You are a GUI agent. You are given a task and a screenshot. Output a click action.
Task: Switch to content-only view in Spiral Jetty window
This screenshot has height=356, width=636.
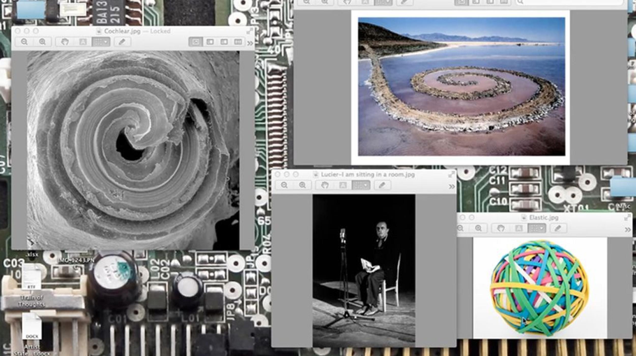coord(461,2)
